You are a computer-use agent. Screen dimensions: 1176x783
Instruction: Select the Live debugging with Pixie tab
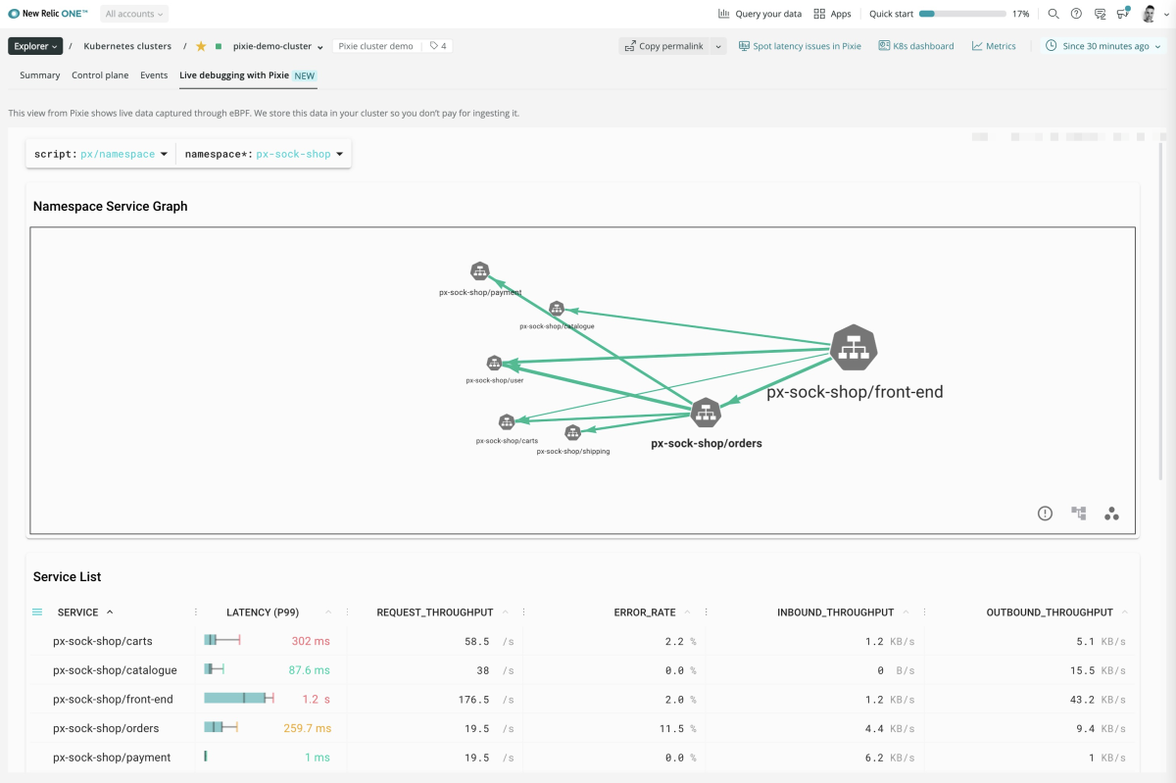tap(248, 75)
